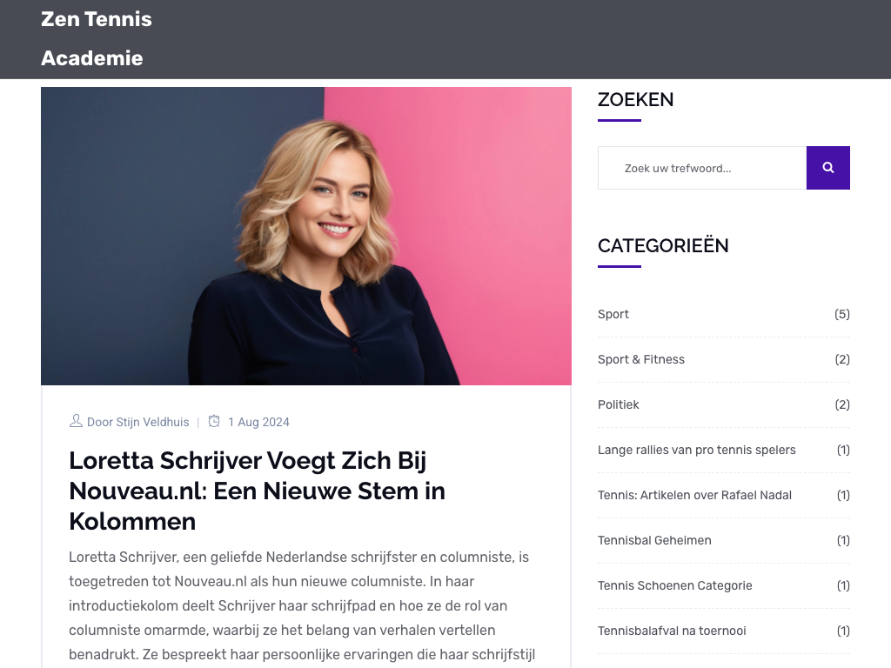
Task: Select the Tennisbal Geheimen category
Action: [x=654, y=540]
